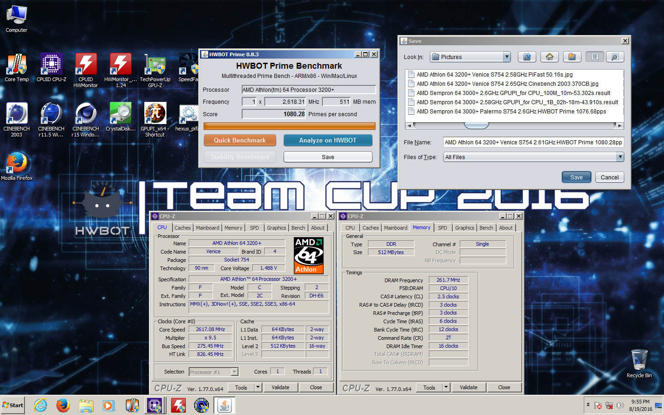Go up one folder level in Save dialog
The image size is (664, 415).
[527, 57]
